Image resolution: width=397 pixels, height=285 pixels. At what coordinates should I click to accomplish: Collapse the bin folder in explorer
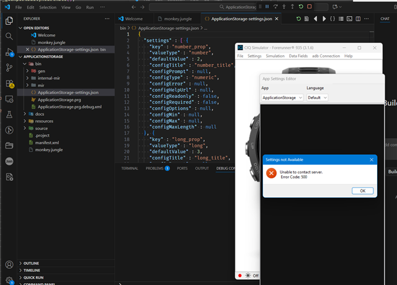pos(38,64)
